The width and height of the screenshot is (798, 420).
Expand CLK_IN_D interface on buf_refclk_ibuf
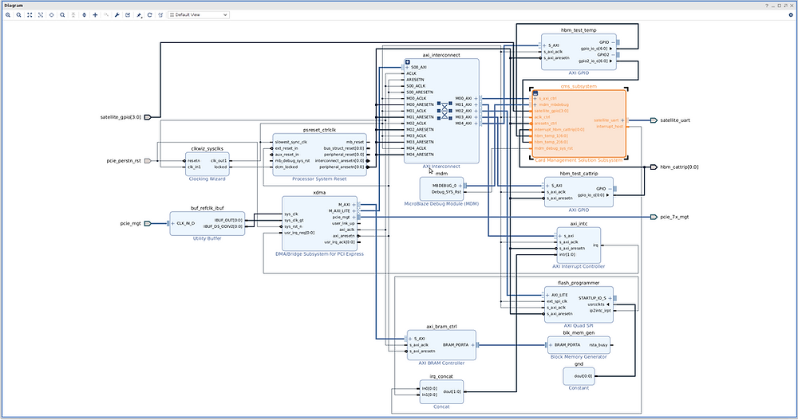(x=173, y=223)
